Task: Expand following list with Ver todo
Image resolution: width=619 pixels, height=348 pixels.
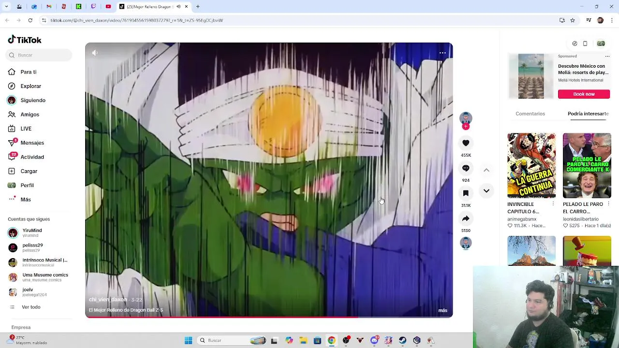Action: click(x=31, y=307)
